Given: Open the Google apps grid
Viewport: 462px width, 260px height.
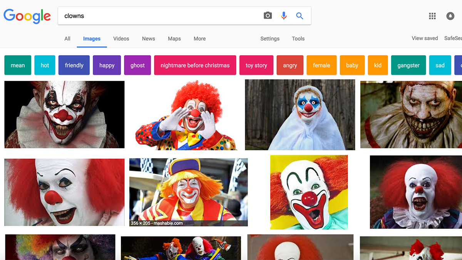Looking at the screenshot, I should [x=432, y=16].
